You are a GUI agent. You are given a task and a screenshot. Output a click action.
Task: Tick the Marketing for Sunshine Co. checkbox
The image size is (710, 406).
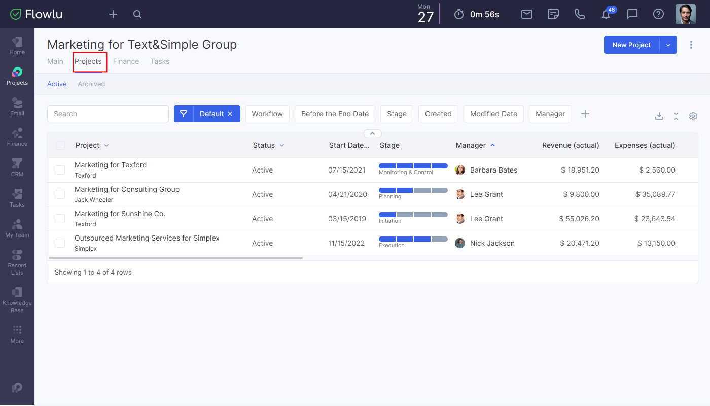pos(60,219)
